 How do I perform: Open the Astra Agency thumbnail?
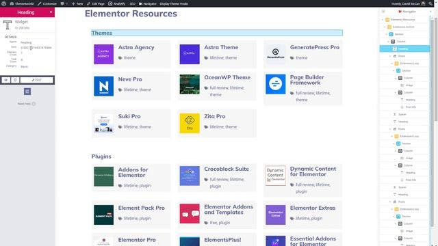tap(103, 54)
